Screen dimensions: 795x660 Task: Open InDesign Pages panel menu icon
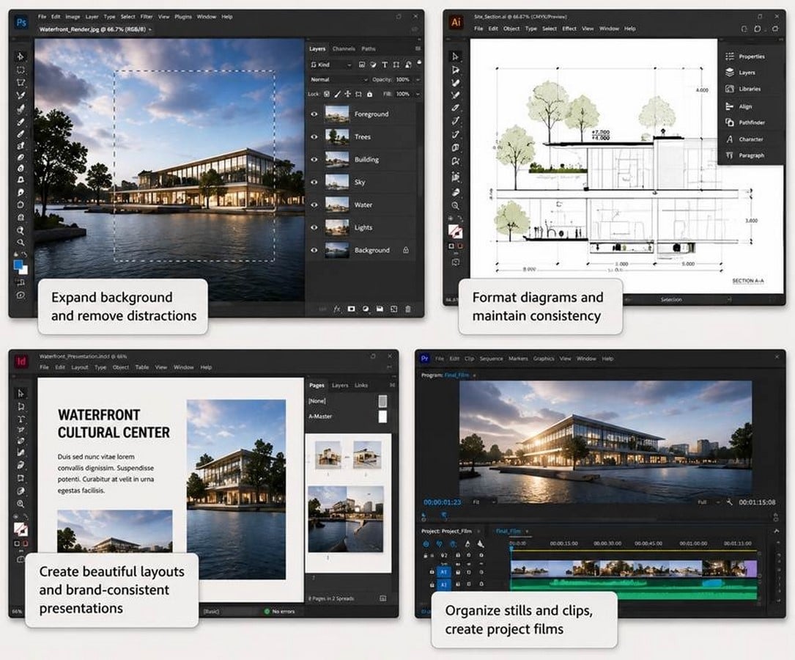[392, 385]
